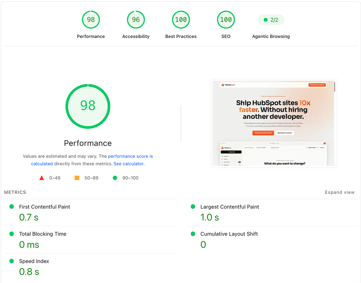This screenshot has width=361, height=283.
Task: Click the 'Expand view' toggle
Action: pyautogui.click(x=340, y=192)
